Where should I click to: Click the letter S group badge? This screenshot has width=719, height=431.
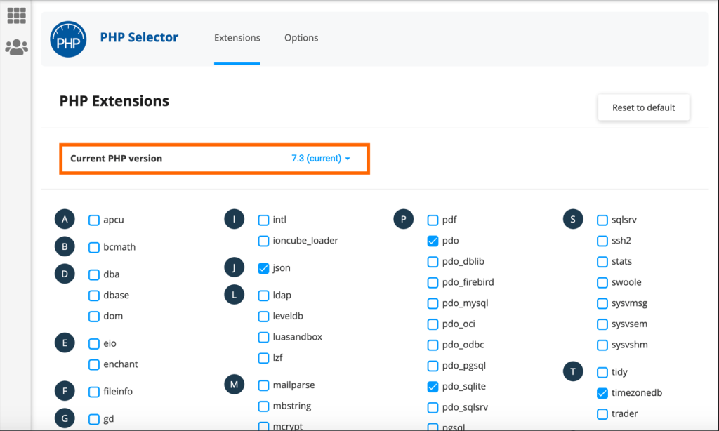point(573,219)
